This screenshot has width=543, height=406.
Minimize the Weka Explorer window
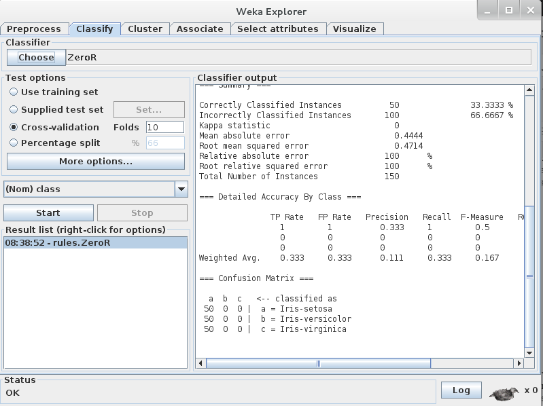tap(487, 10)
